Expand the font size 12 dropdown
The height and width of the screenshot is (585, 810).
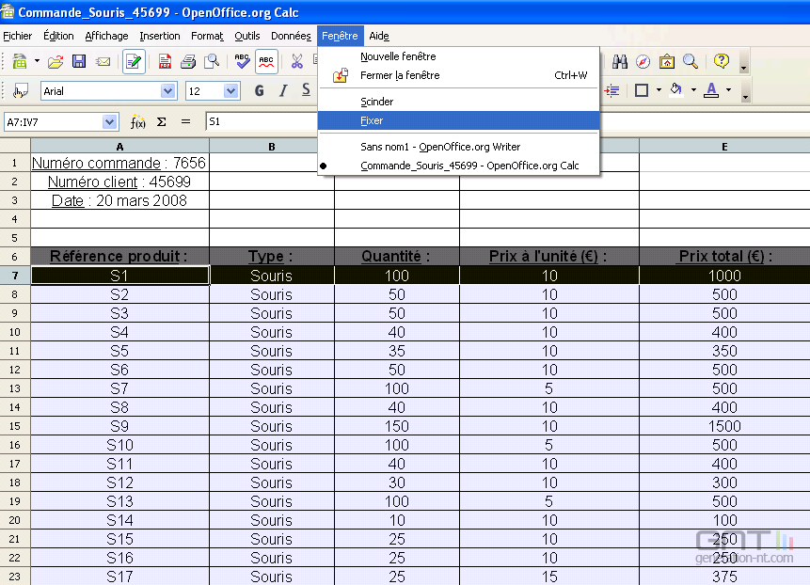pyautogui.click(x=230, y=89)
